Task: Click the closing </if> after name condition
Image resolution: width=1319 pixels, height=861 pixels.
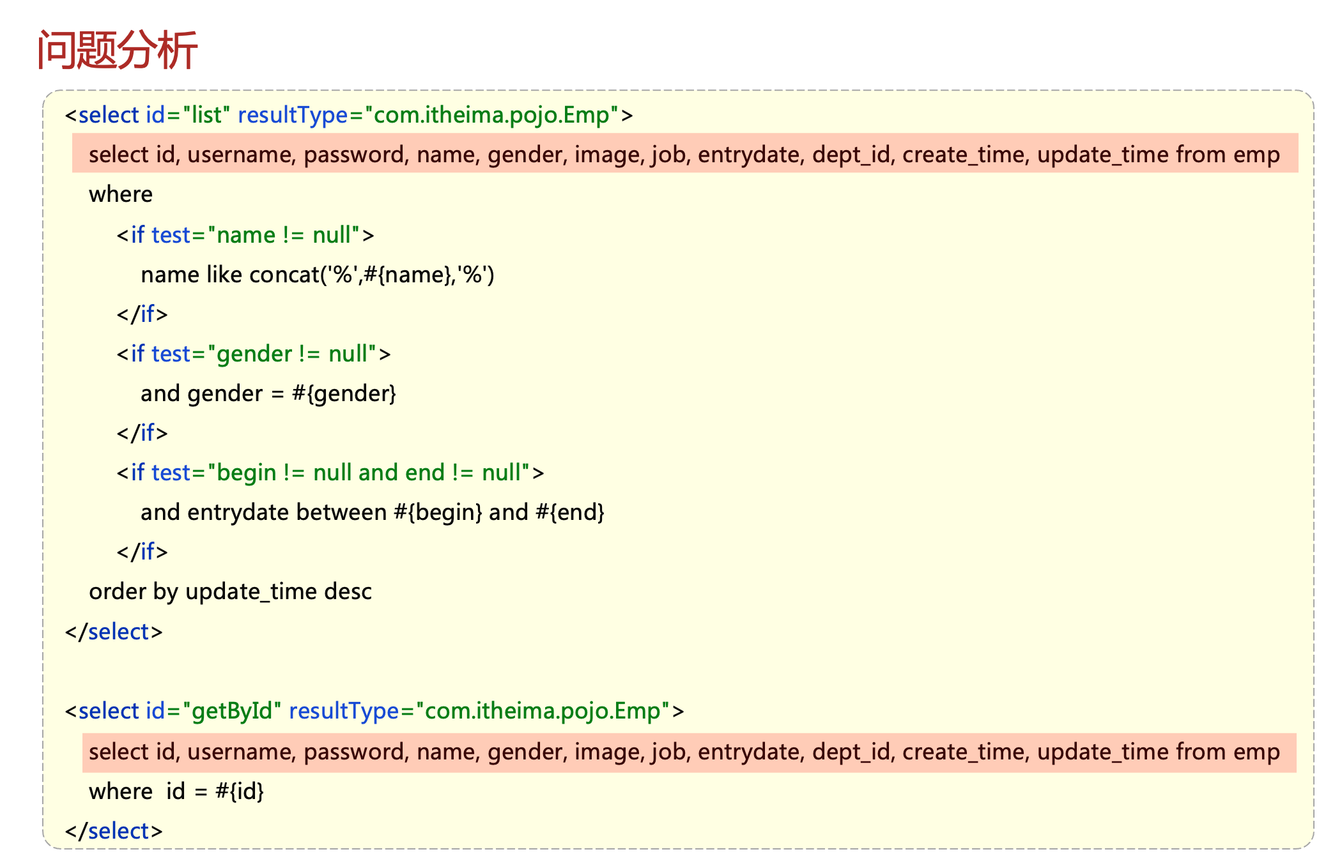Action: pos(142,314)
